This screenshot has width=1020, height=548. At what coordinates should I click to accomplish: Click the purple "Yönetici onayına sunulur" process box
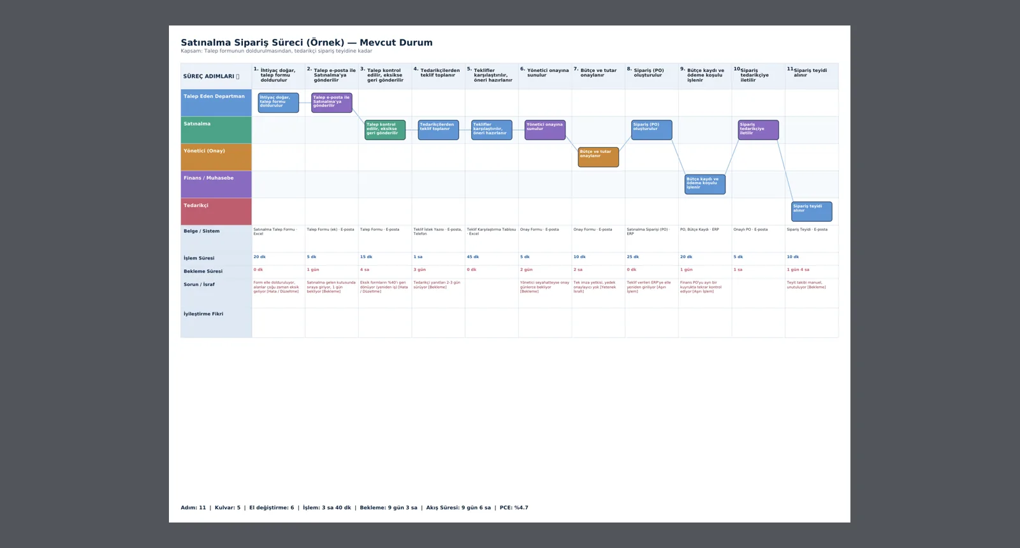545,130
